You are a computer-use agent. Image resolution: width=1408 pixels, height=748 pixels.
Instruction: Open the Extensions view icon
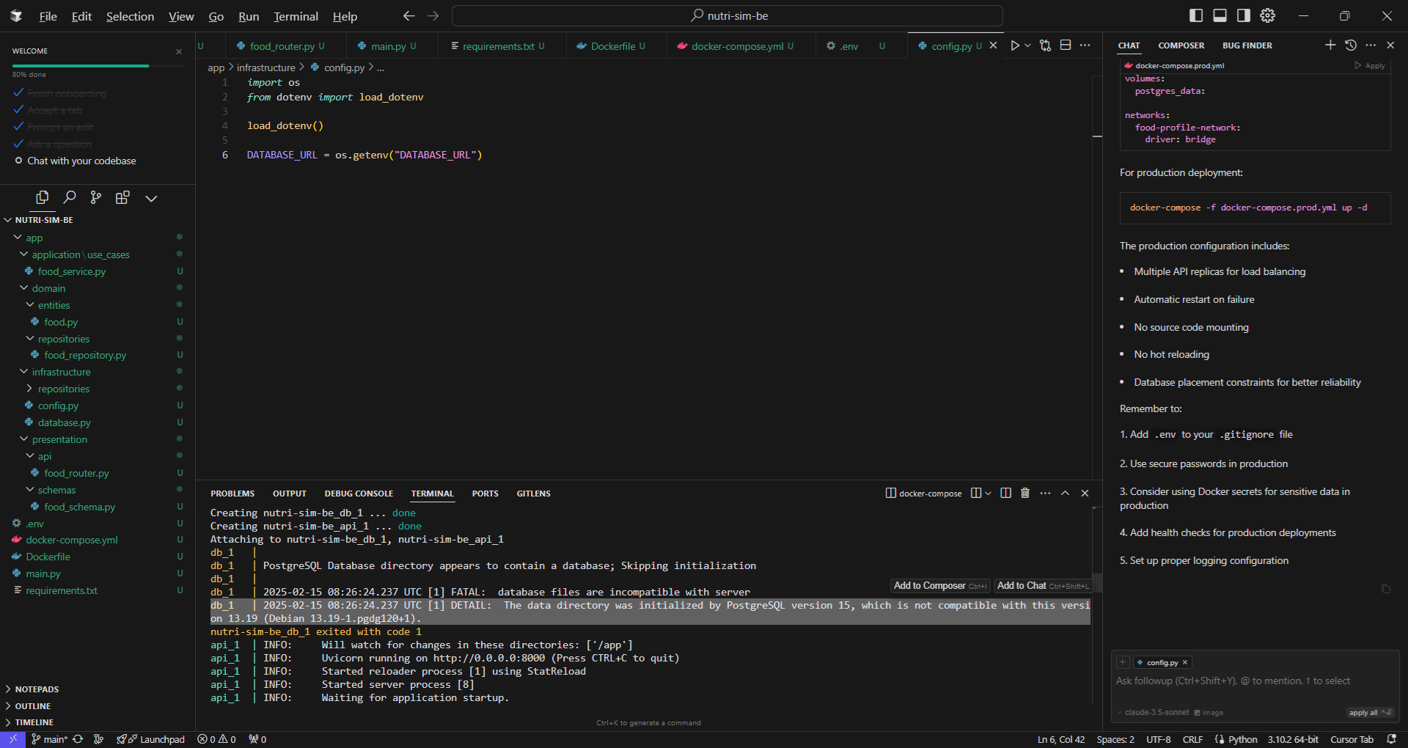coord(122,197)
